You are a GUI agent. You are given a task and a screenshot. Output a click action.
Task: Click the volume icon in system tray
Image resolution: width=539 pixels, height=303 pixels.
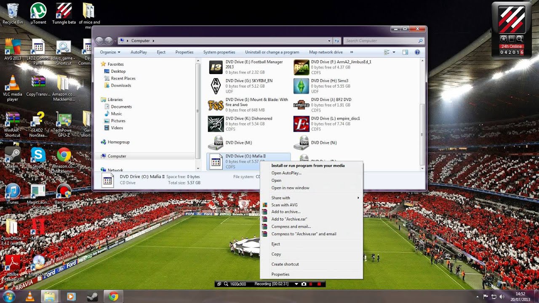pyautogui.click(x=502, y=297)
